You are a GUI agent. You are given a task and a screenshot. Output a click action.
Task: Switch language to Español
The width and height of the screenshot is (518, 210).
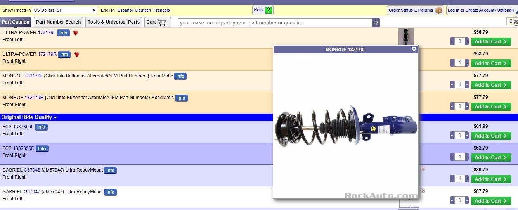coord(125,10)
